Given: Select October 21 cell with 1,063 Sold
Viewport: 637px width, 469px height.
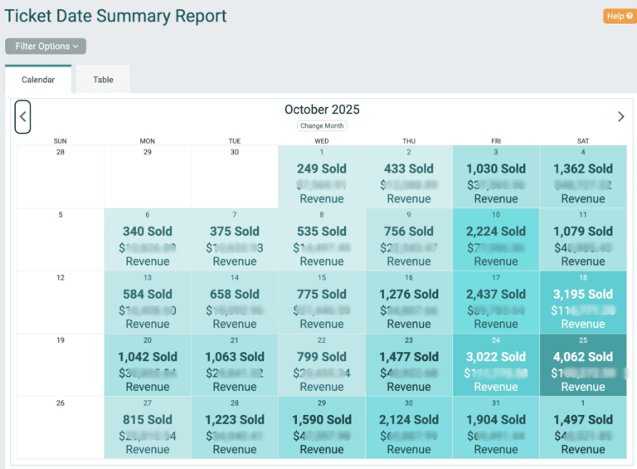Looking at the screenshot, I should pos(235,364).
